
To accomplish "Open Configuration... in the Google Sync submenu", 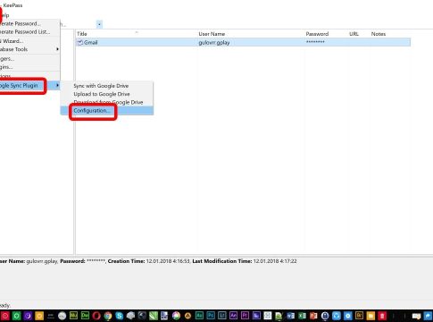I will (92, 111).
